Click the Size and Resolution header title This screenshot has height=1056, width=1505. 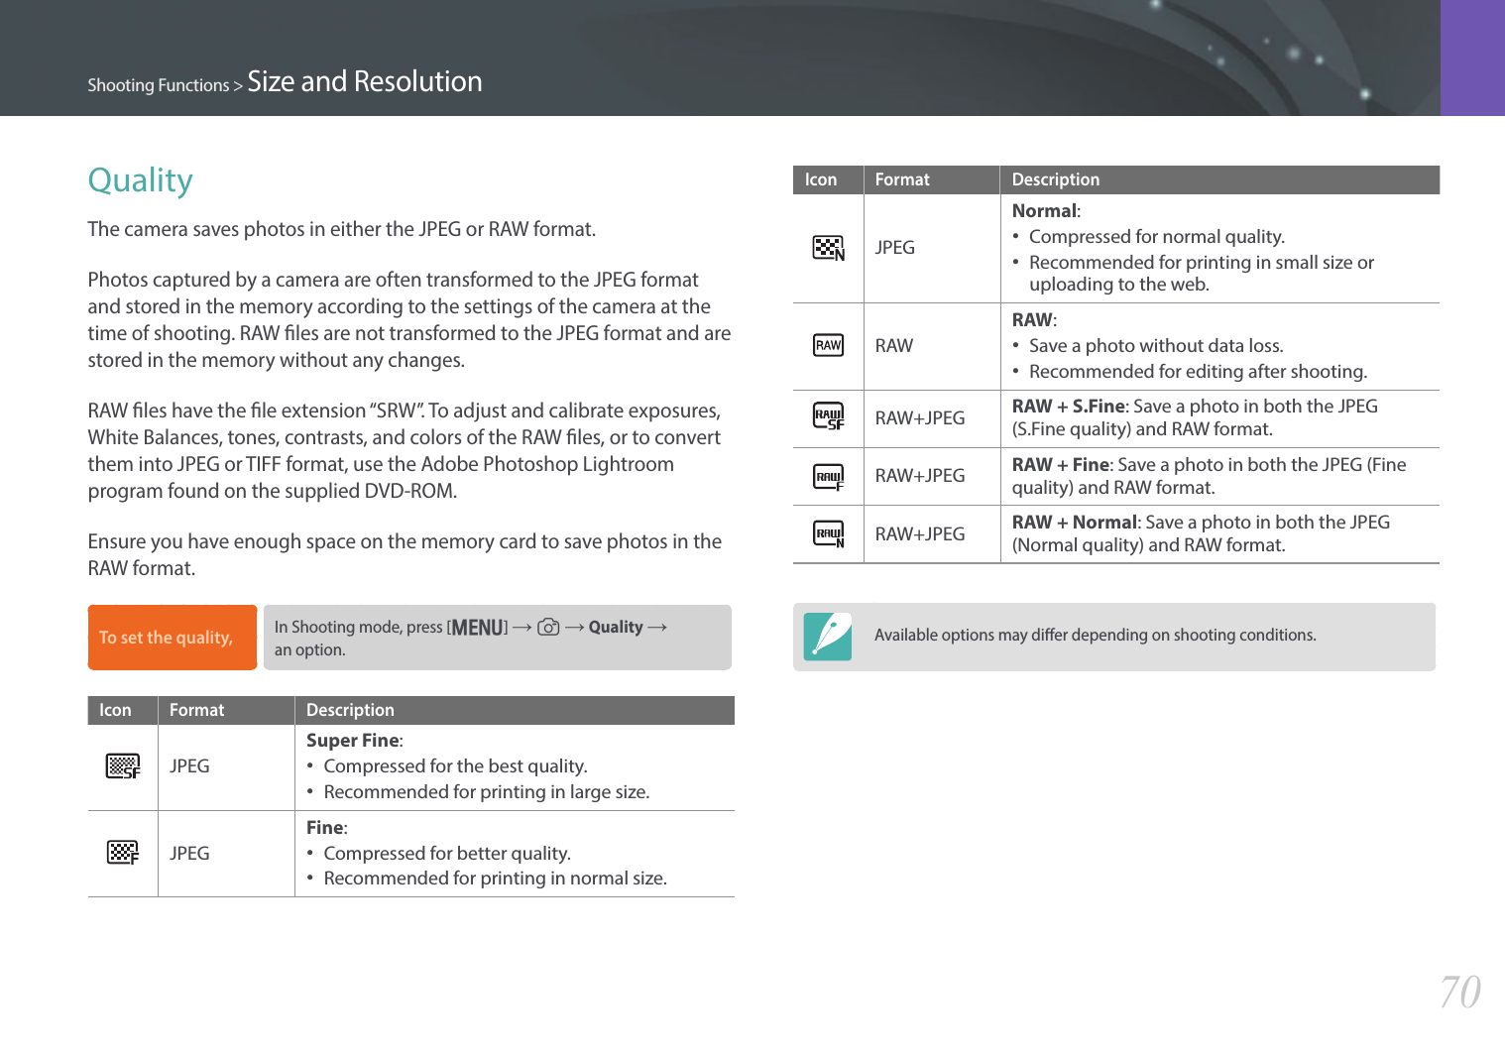tap(365, 81)
